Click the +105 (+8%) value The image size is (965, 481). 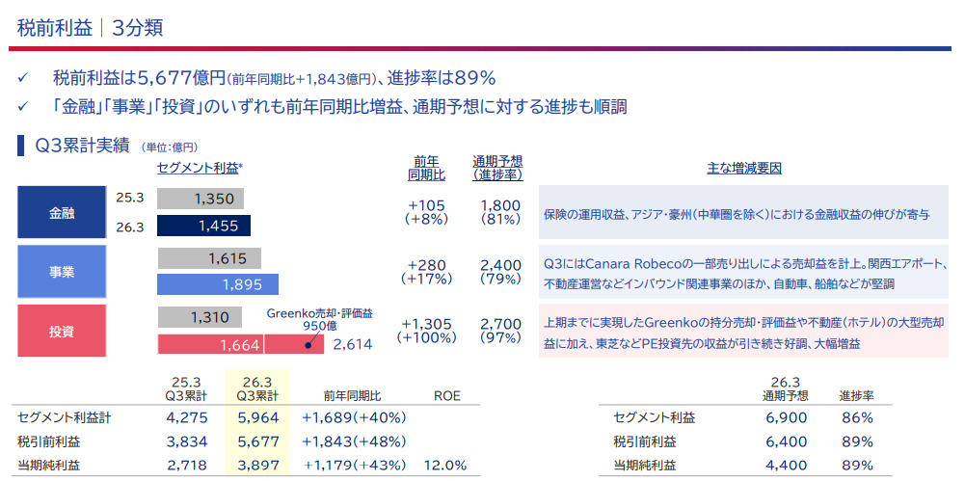click(426, 212)
